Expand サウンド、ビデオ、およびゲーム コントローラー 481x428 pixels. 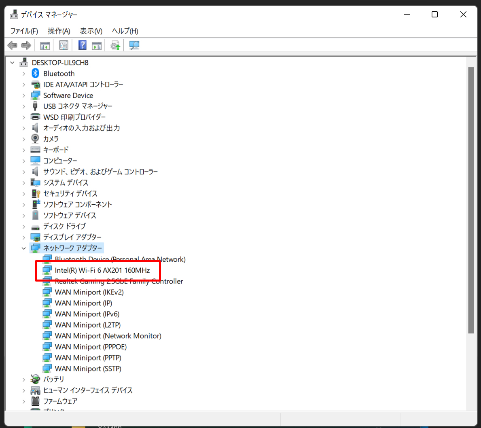point(24,172)
